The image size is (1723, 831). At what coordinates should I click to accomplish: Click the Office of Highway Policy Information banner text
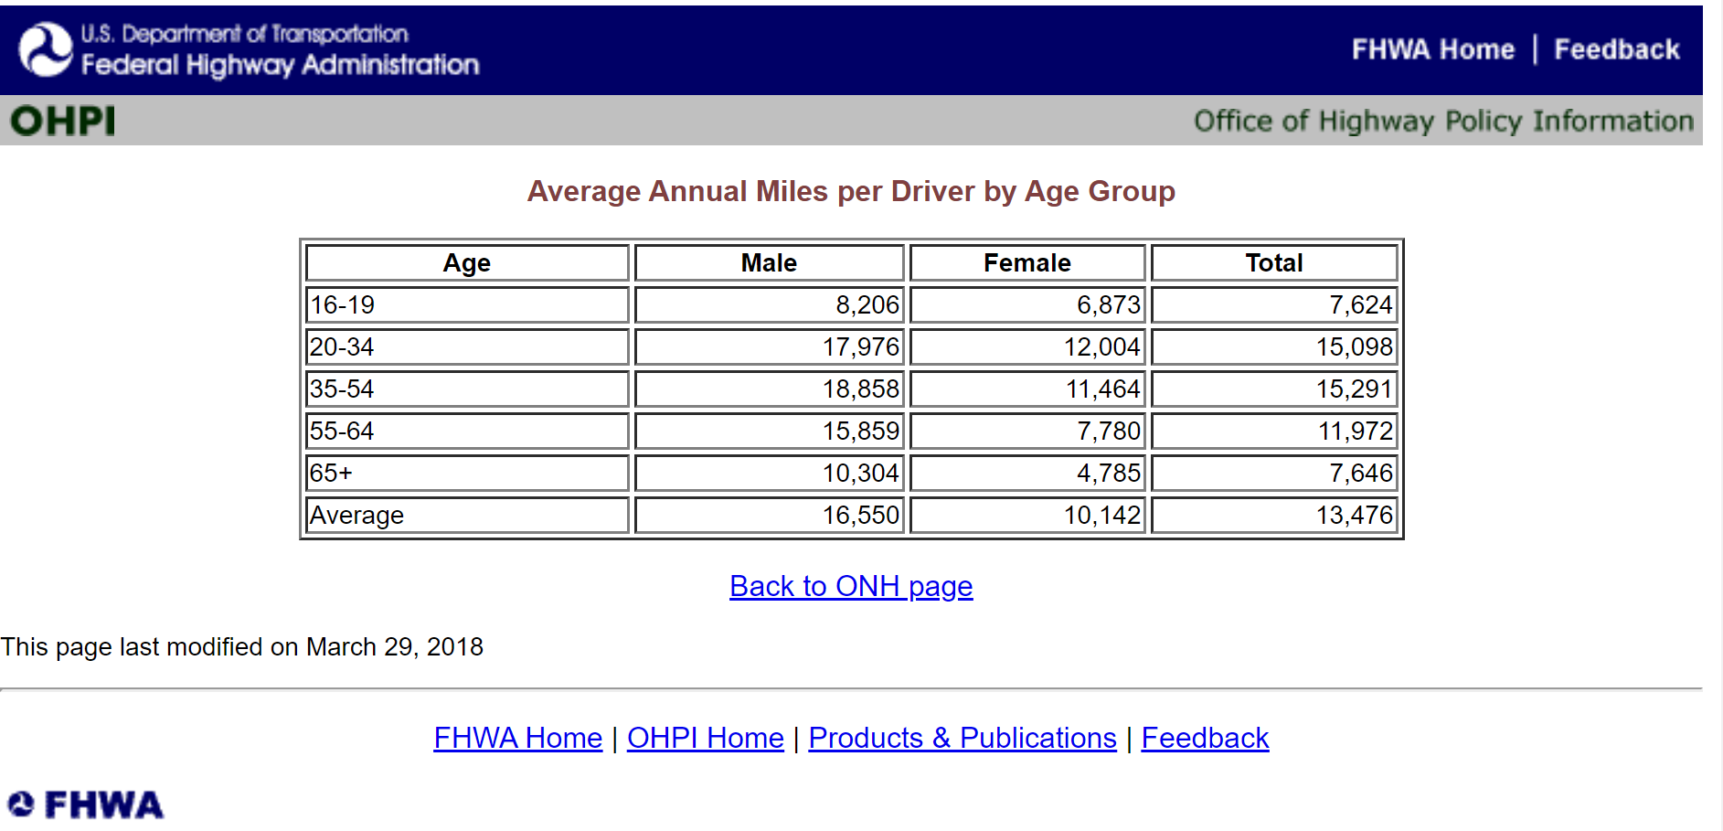pos(1443,121)
